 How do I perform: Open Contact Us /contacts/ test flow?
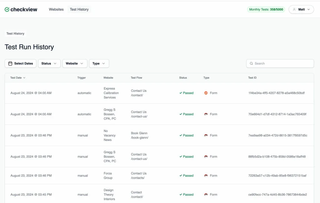pyautogui.click(x=138, y=176)
